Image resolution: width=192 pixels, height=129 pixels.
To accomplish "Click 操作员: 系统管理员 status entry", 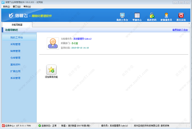I will (114, 126).
